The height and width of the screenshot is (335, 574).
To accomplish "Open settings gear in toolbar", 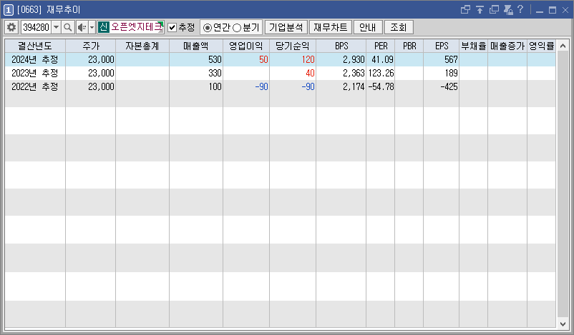I will (x=11, y=27).
